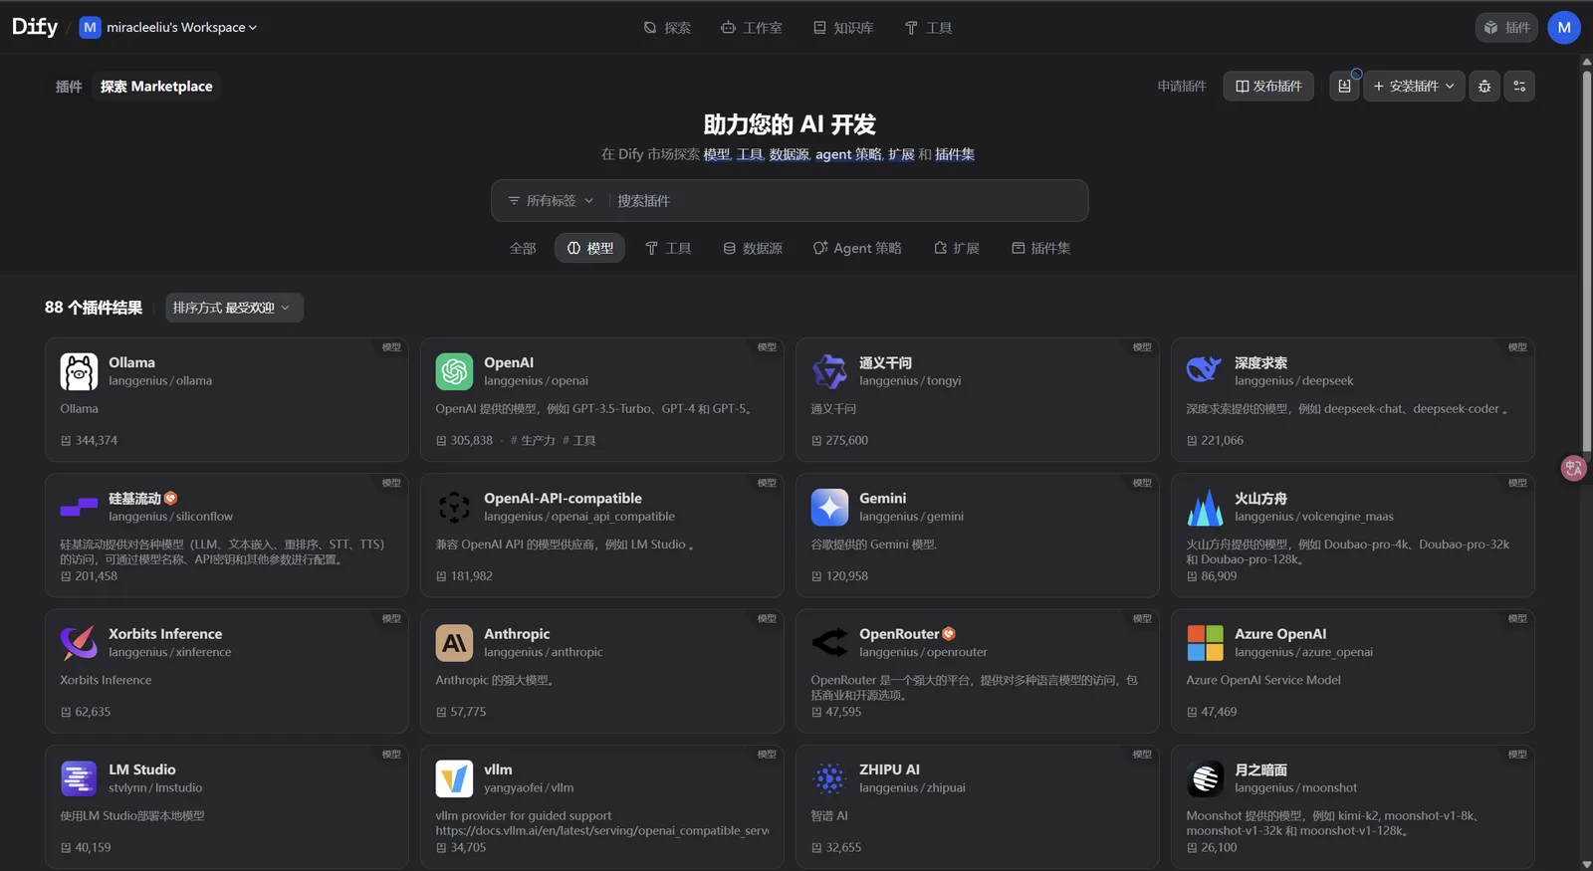
Task: Click the OpenAI plugin icon
Action: pos(454,371)
